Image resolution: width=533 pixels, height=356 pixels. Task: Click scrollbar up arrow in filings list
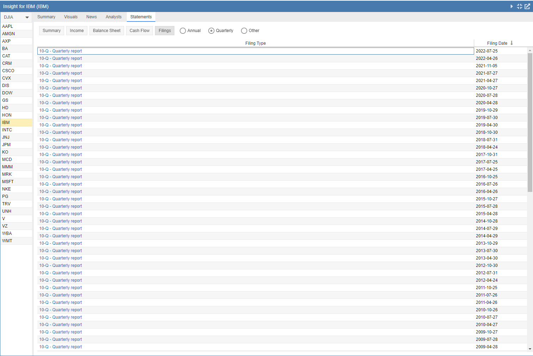[x=530, y=50]
